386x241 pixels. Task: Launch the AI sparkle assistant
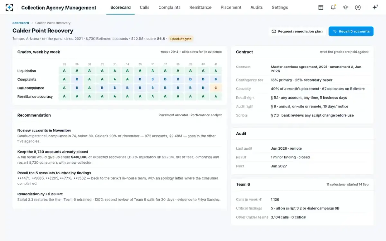pyautogui.click(x=375, y=7)
